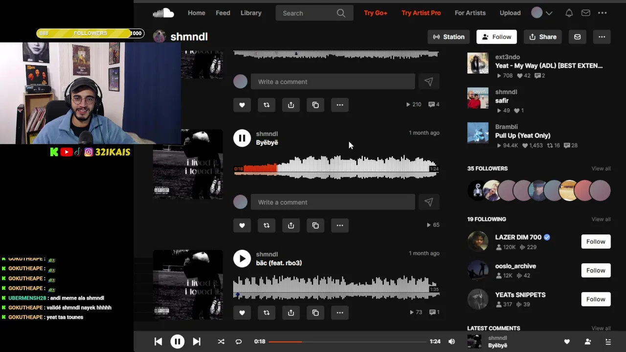
Task: Open shmndl profile more options
Action: (x=602, y=37)
